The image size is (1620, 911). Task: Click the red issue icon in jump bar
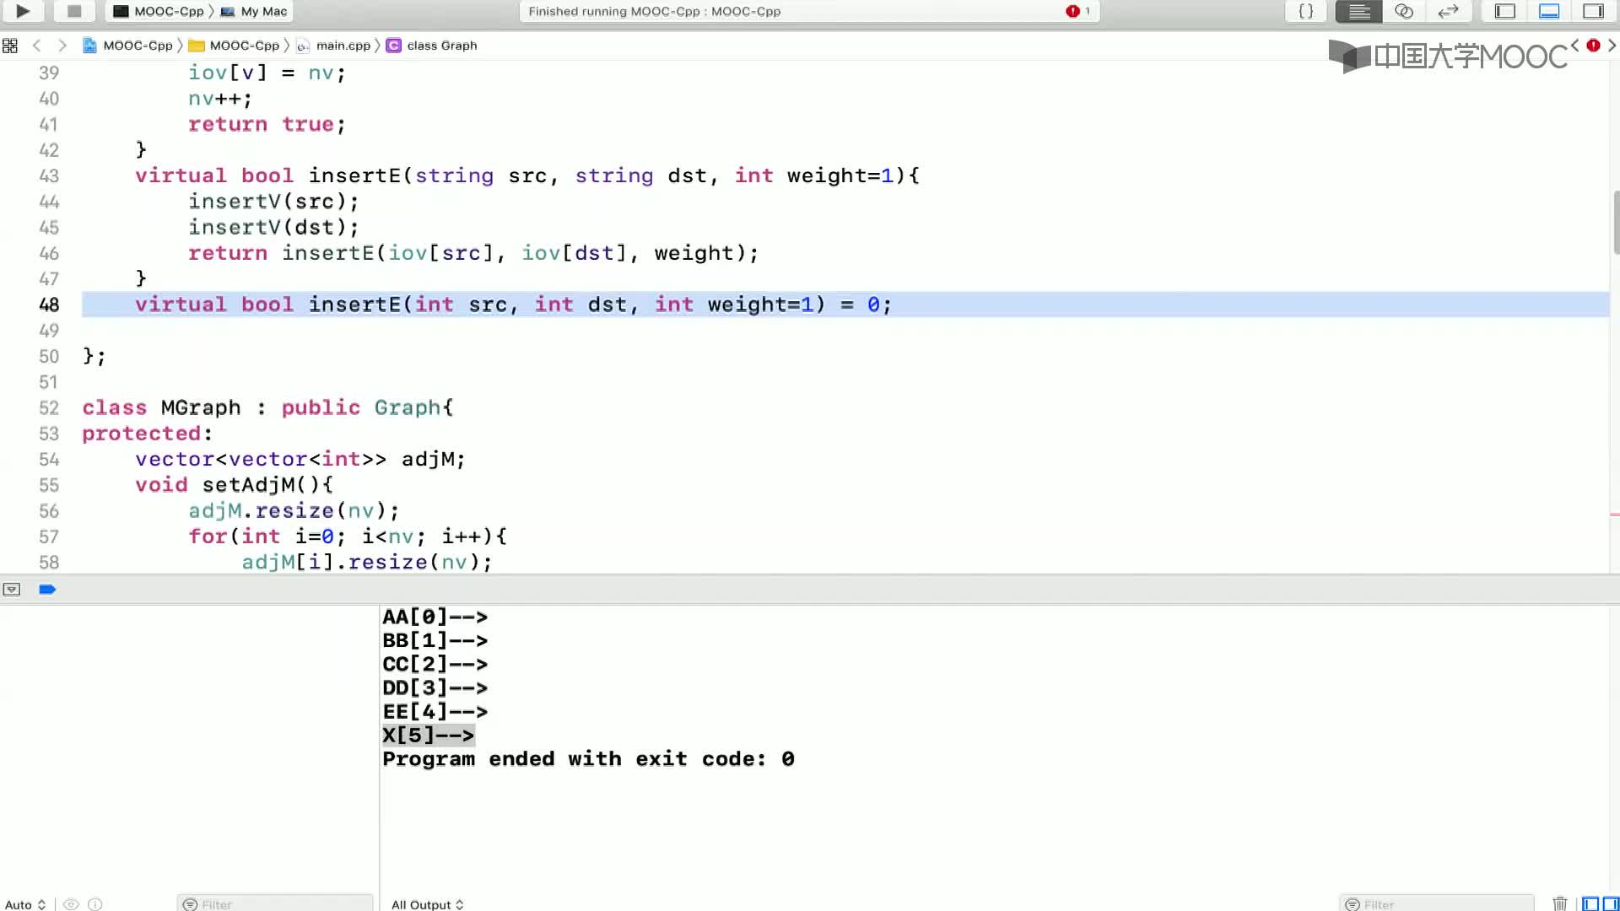click(1593, 46)
